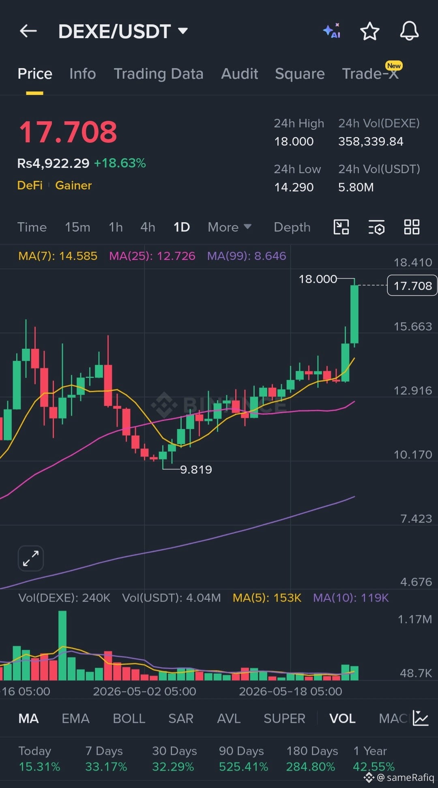
Task: Tap the MA(25): 12.726 legend
Action: [152, 256]
